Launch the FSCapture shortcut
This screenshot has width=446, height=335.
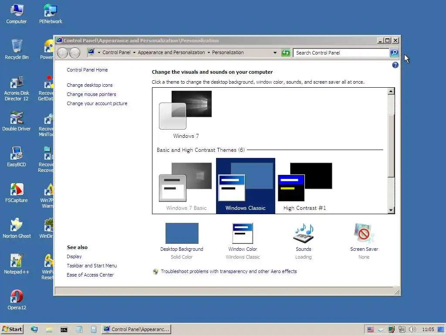tap(17, 193)
